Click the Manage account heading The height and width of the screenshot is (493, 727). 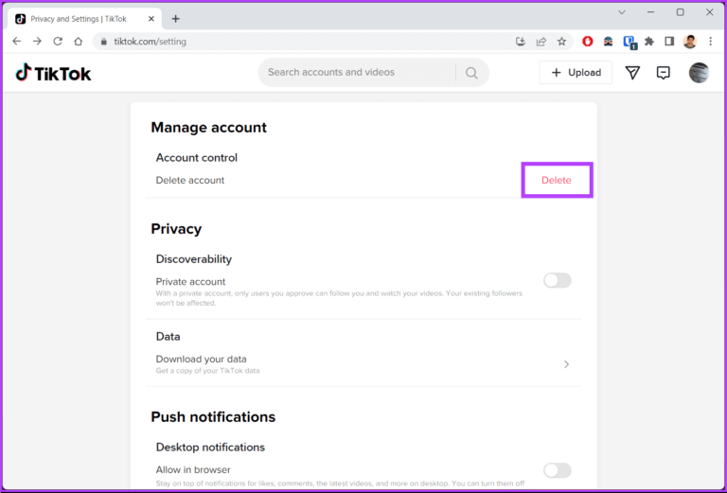click(x=208, y=128)
